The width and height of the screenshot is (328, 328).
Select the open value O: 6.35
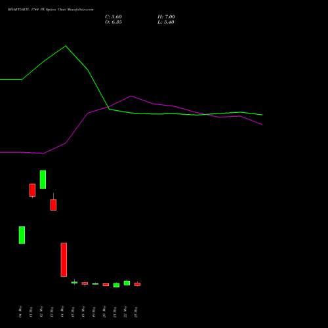[113, 22]
